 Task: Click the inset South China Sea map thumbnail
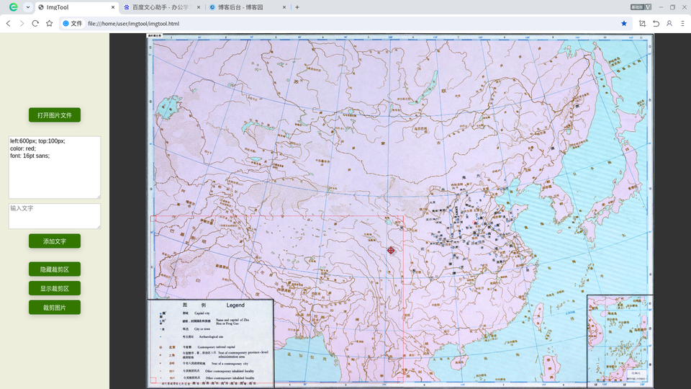point(620,341)
